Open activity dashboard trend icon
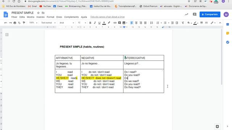This screenshot has width=232, height=130. pyautogui.click(x=186, y=14)
